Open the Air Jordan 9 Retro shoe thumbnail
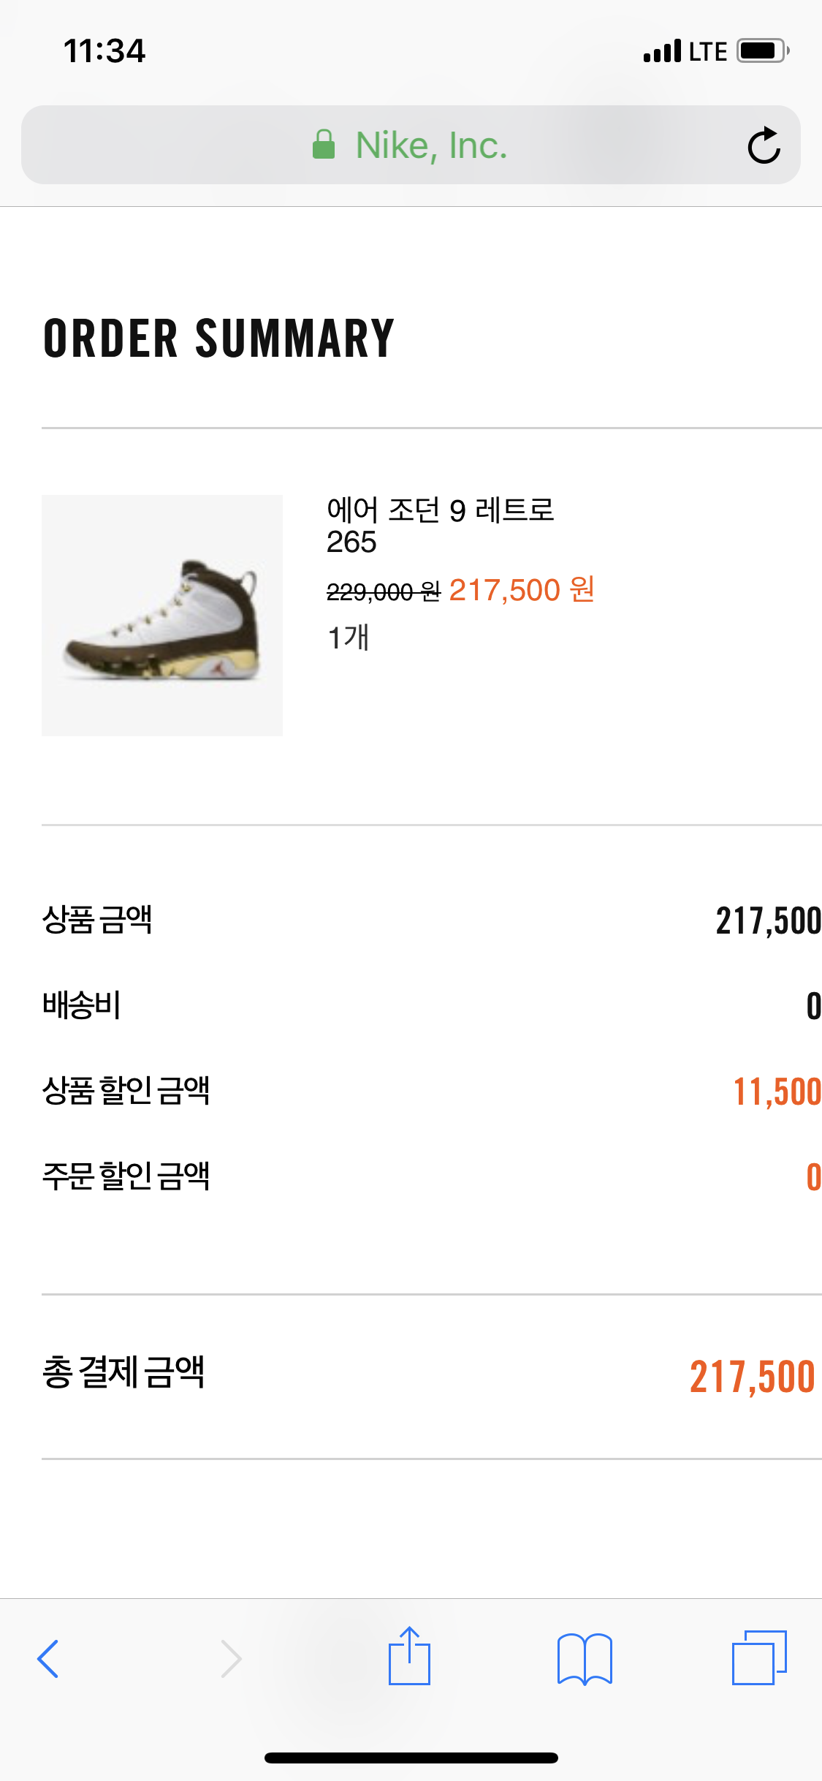The image size is (822, 1781). (x=162, y=616)
